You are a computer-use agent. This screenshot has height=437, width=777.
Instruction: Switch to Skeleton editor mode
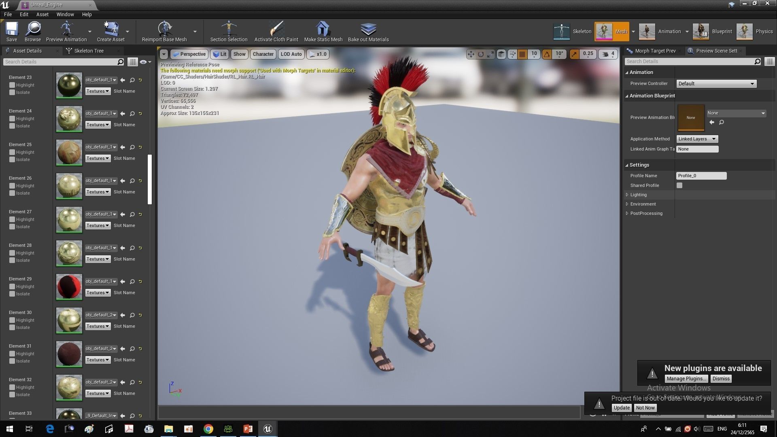[573, 32]
